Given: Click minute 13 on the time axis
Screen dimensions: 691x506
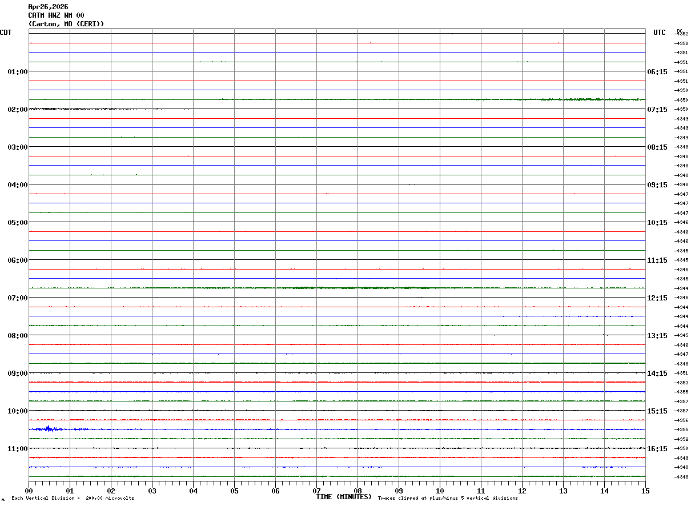Looking at the screenshot, I should tap(563, 491).
